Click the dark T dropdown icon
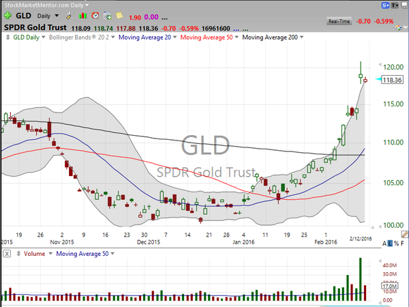The image size is (409, 307). (x=395, y=5)
